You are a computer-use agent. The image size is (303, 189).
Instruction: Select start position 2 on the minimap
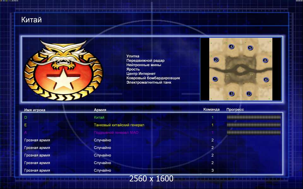click(x=216, y=60)
